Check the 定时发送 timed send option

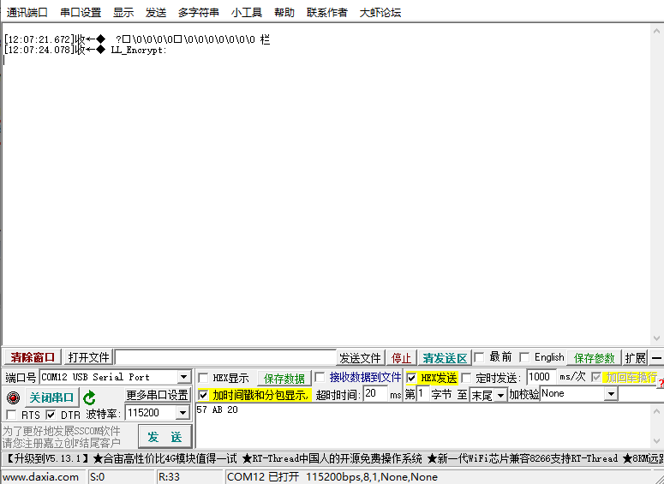pos(467,378)
